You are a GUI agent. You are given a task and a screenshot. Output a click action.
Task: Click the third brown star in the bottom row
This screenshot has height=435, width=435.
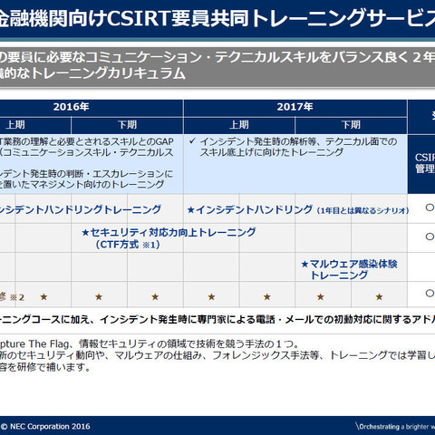155,297
